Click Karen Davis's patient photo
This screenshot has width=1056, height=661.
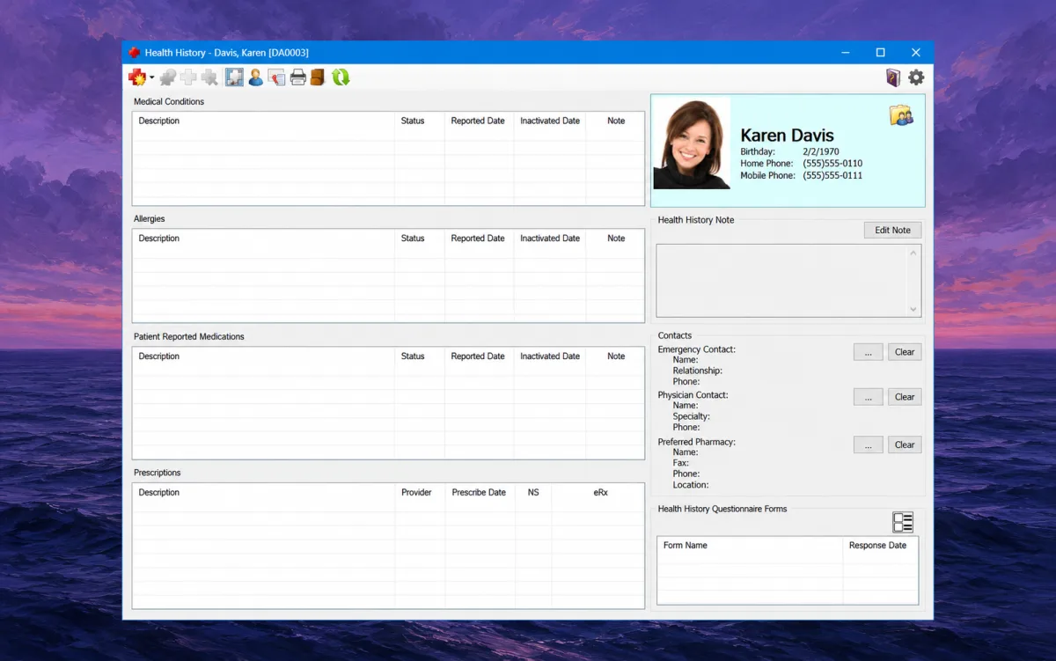pos(691,143)
